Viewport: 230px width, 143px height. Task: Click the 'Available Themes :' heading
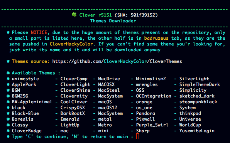(36, 73)
